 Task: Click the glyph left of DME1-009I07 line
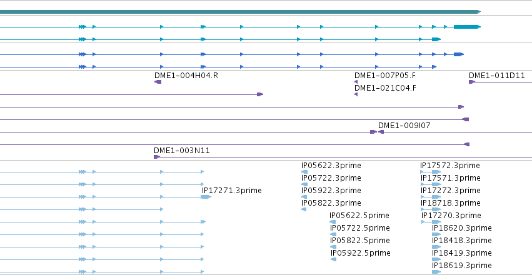click(x=374, y=132)
